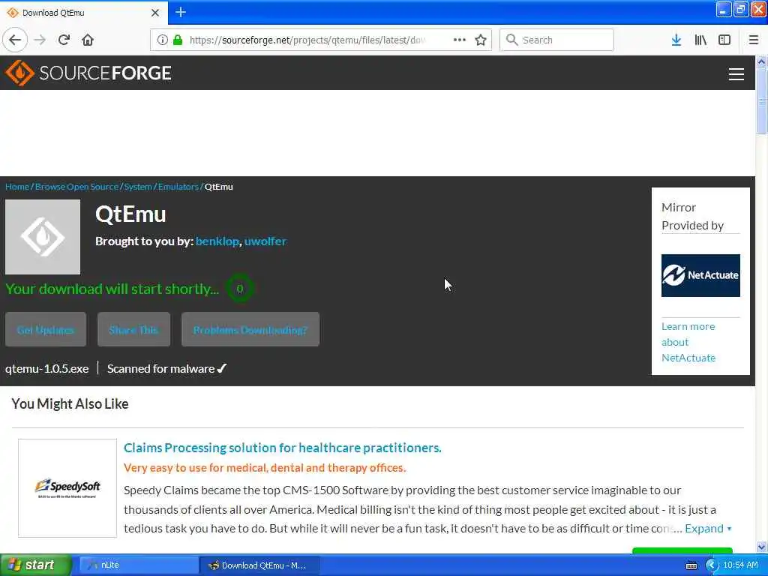Screen dimensions: 768x576
Task: Open Learn more about NetActuate link
Action: [688, 342]
